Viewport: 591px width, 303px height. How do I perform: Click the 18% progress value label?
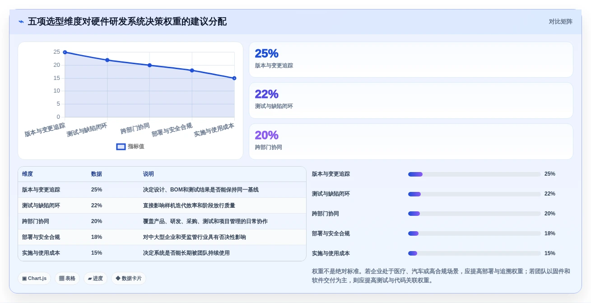tap(550, 233)
